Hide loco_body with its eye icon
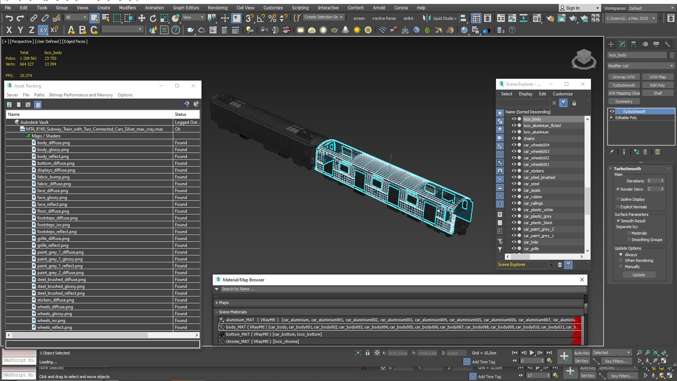 (x=514, y=119)
